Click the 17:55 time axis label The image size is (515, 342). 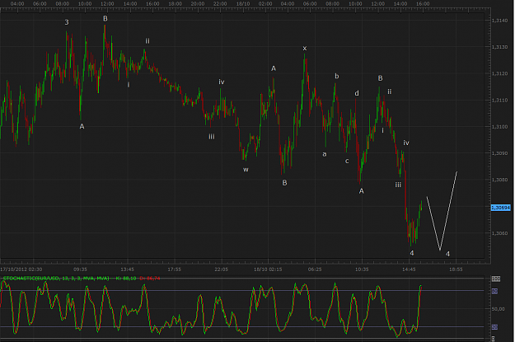click(174, 269)
